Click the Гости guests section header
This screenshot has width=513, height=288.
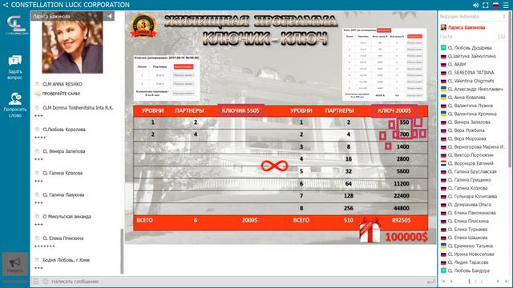(x=446, y=37)
